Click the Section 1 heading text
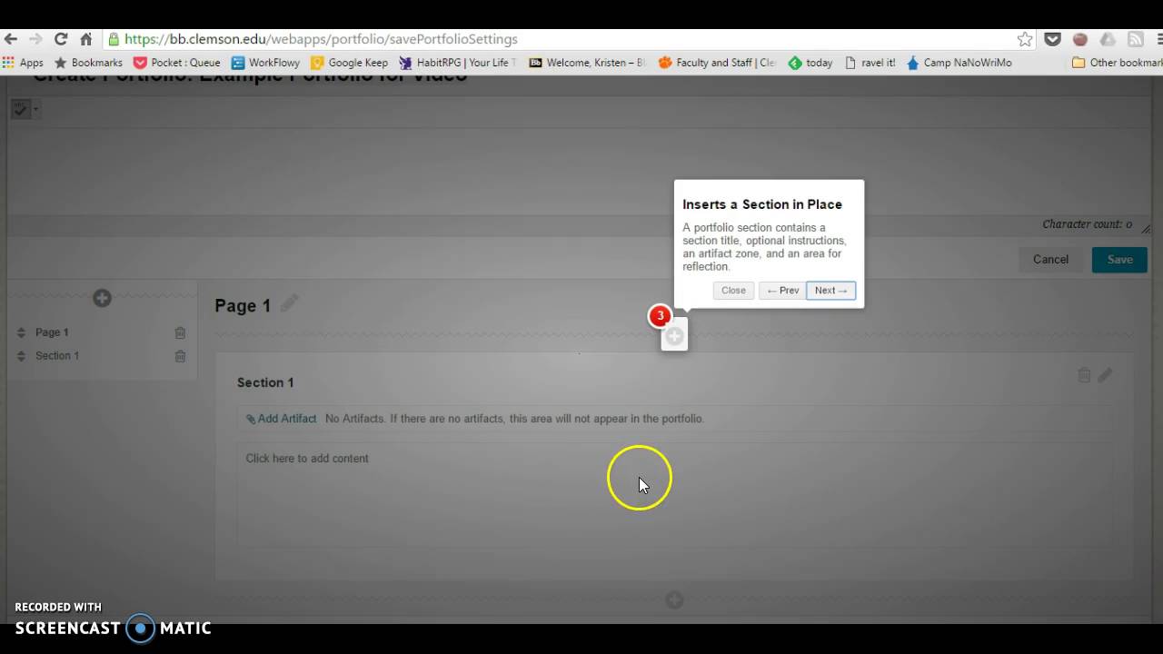 coord(265,382)
